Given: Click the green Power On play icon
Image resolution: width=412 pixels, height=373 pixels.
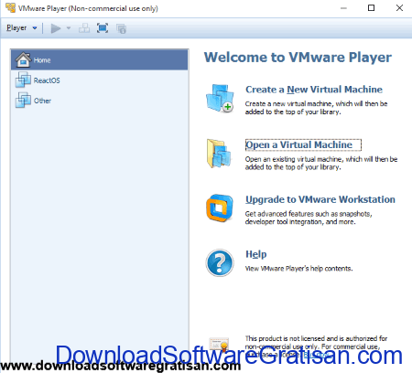Looking at the screenshot, I should (56, 28).
